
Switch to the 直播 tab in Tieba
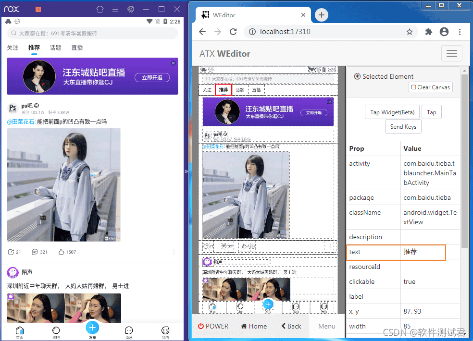tap(77, 48)
